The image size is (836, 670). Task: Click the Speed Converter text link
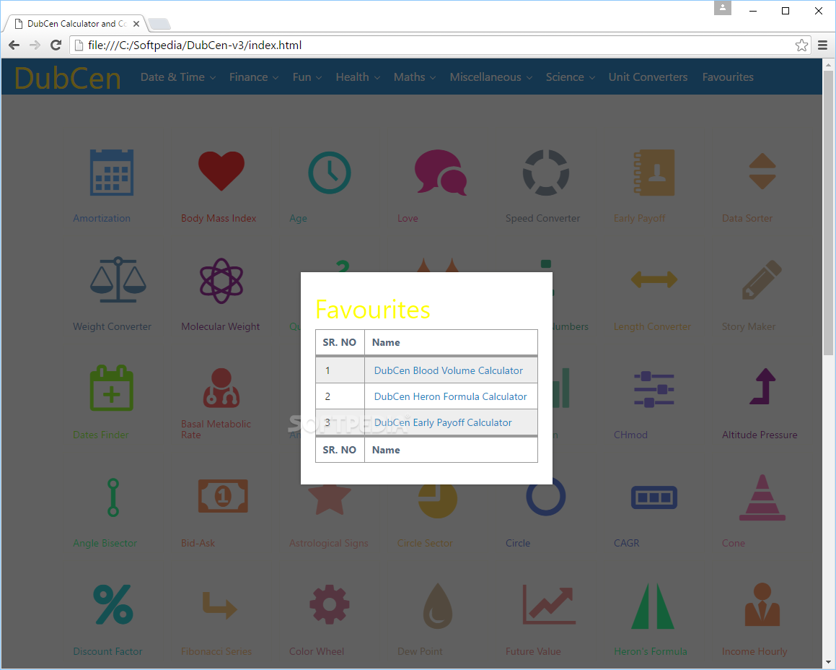pyautogui.click(x=542, y=218)
